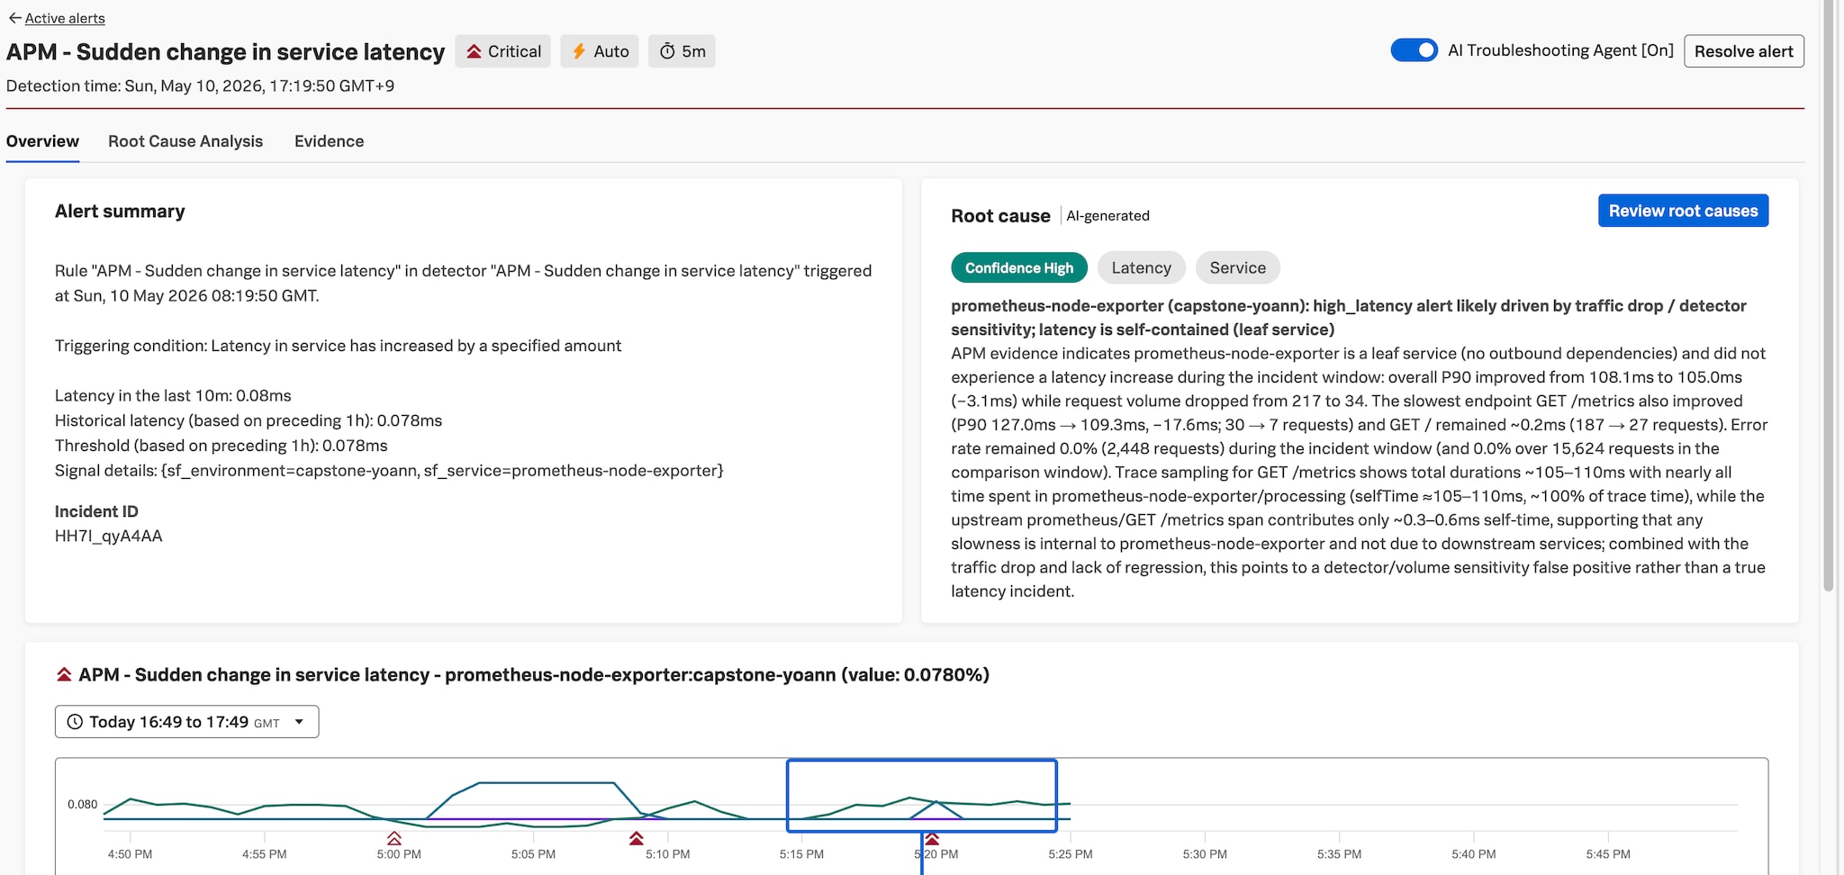Screen dimensions: 1844x875
Task: Click the back arrow icon beside Active alerts
Action: coord(14,18)
